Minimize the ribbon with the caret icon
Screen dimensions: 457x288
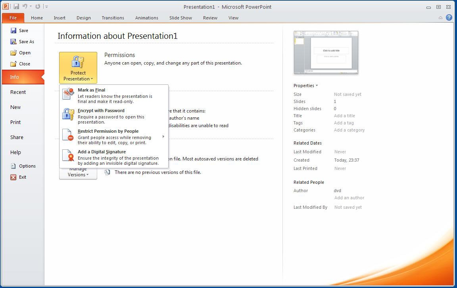440,18
